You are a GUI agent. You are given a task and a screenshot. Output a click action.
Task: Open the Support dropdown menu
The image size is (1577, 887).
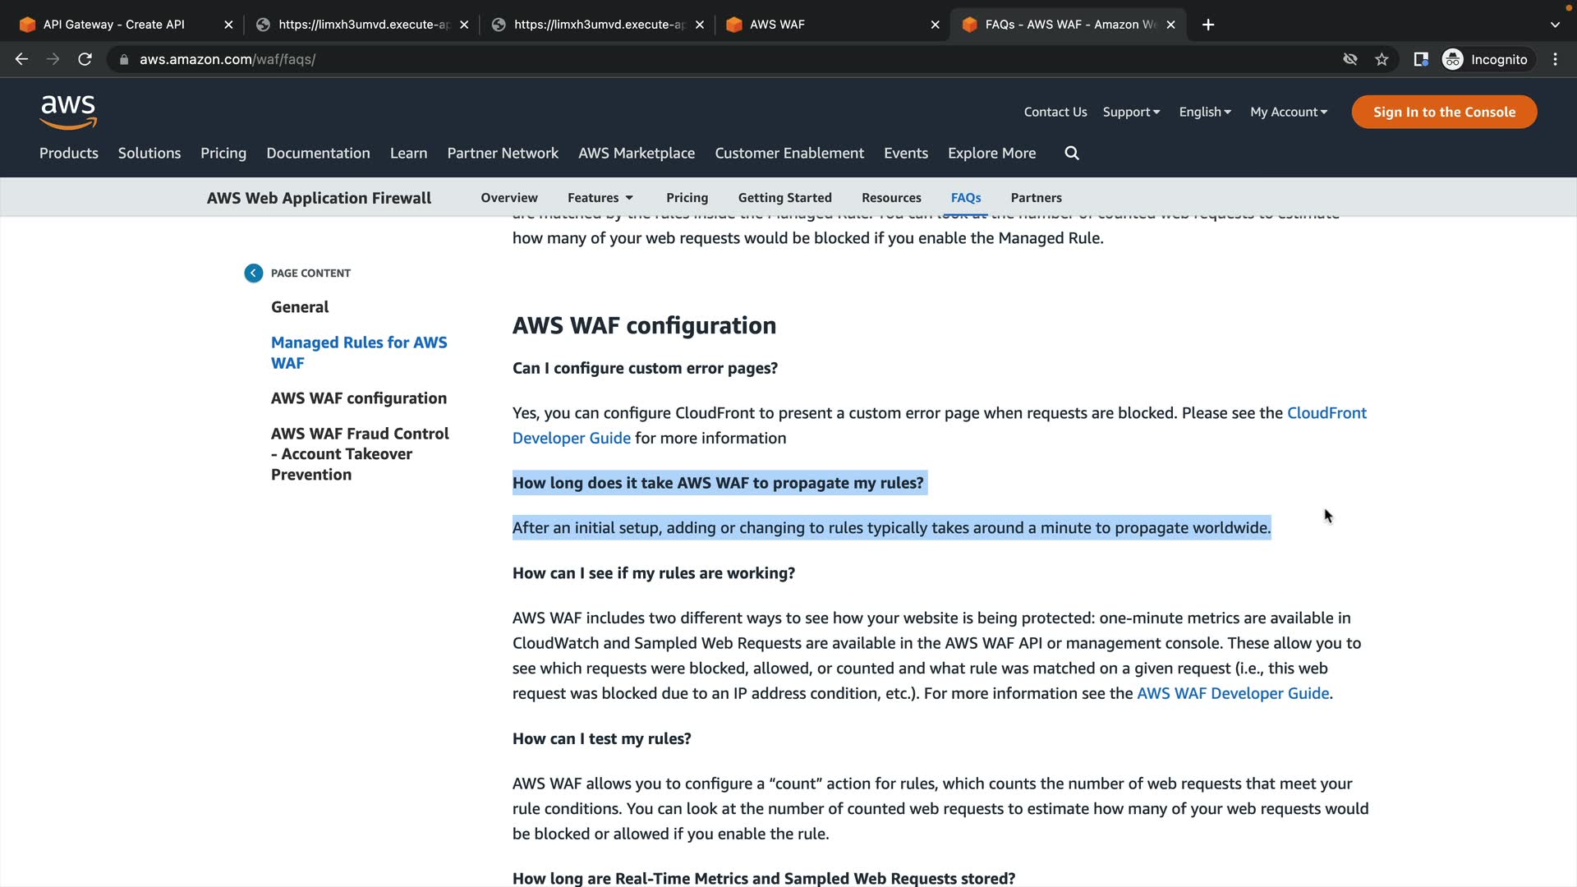point(1131,113)
